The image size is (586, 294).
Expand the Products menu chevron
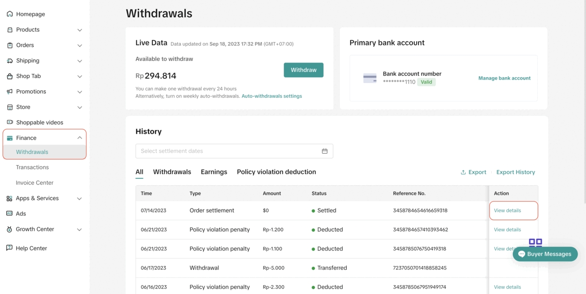pos(80,30)
